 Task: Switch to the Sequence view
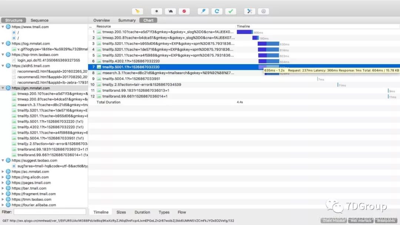point(40,20)
